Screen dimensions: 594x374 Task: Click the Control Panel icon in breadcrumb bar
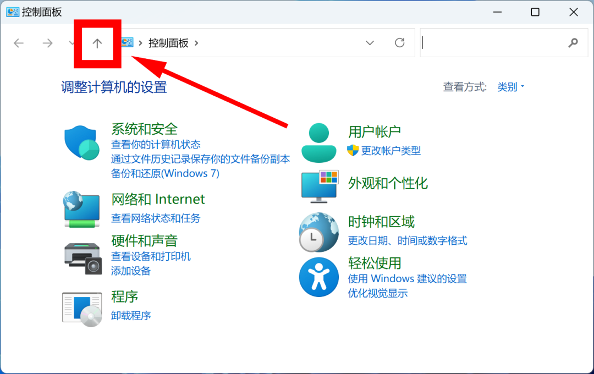click(x=127, y=41)
